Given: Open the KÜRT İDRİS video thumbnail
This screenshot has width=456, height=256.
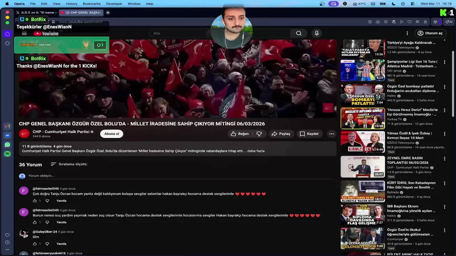Looking at the screenshot, I should coord(363,191).
